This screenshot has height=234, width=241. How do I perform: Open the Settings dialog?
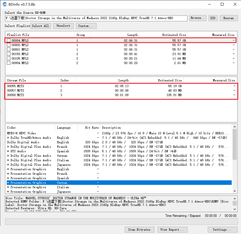(222, 230)
